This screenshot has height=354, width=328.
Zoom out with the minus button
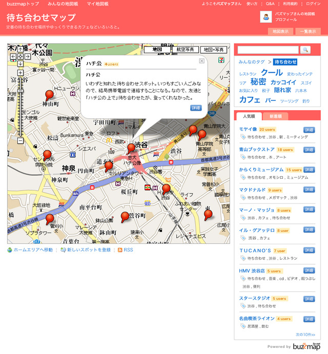click(x=20, y=141)
